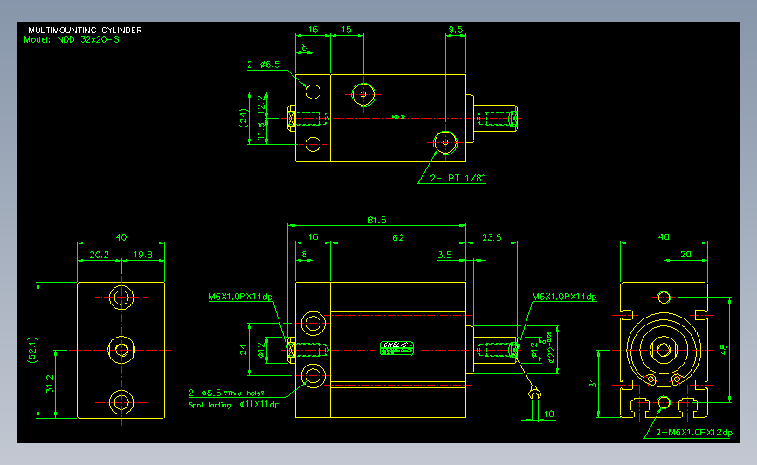Image resolution: width=757 pixels, height=465 pixels.
Task: Select the 9.5 dimension value
Action: 456,30
